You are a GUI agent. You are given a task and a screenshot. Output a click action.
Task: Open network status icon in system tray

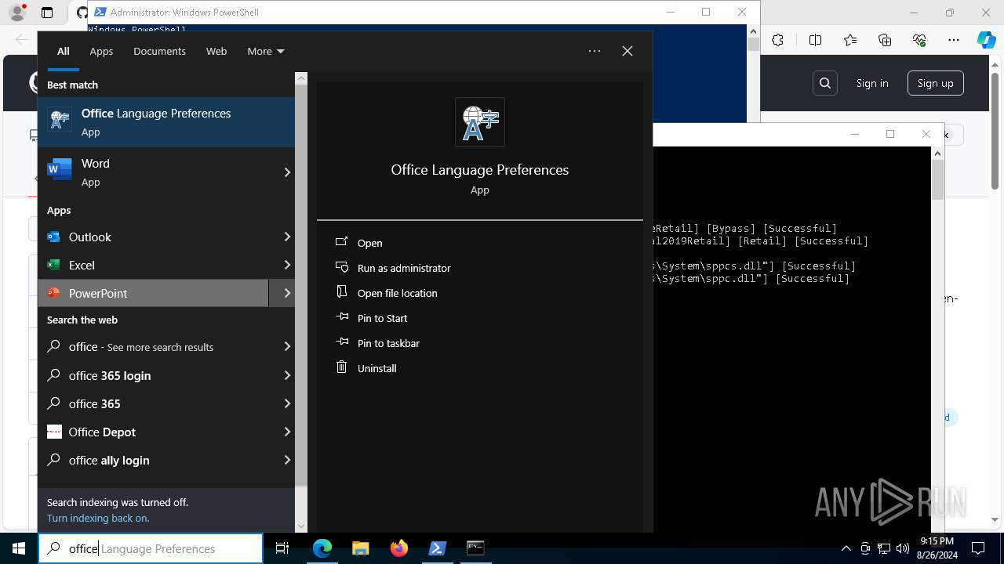[884, 548]
